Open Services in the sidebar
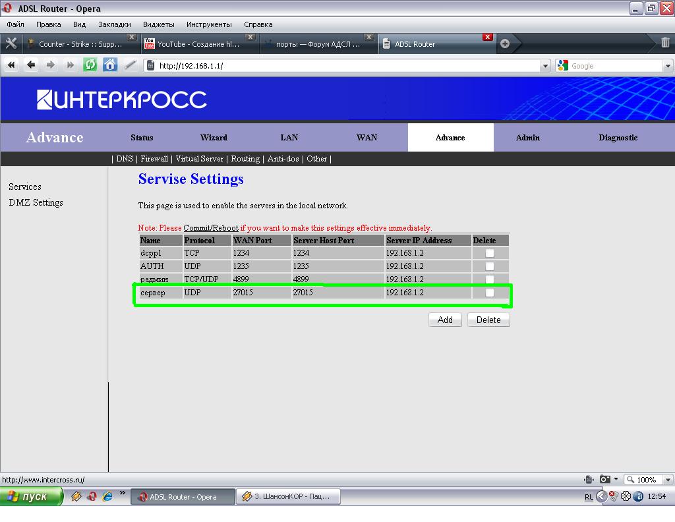The image size is (675, 522). coord(25,187)
